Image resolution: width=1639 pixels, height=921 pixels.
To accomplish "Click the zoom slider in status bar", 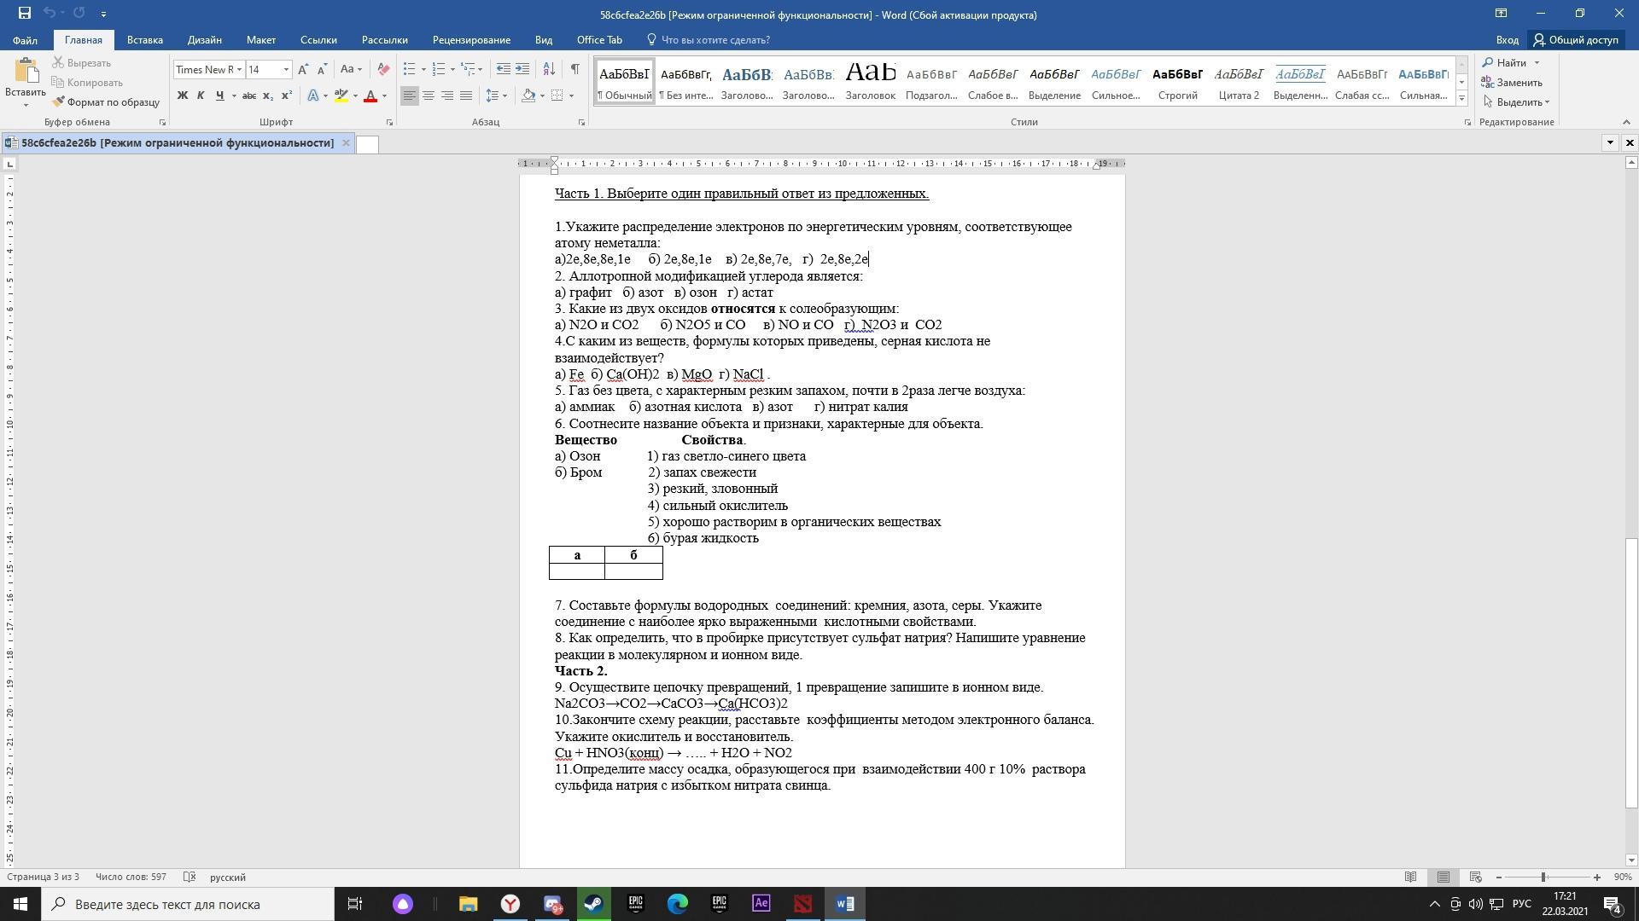I will click(x=1543, y=878).
